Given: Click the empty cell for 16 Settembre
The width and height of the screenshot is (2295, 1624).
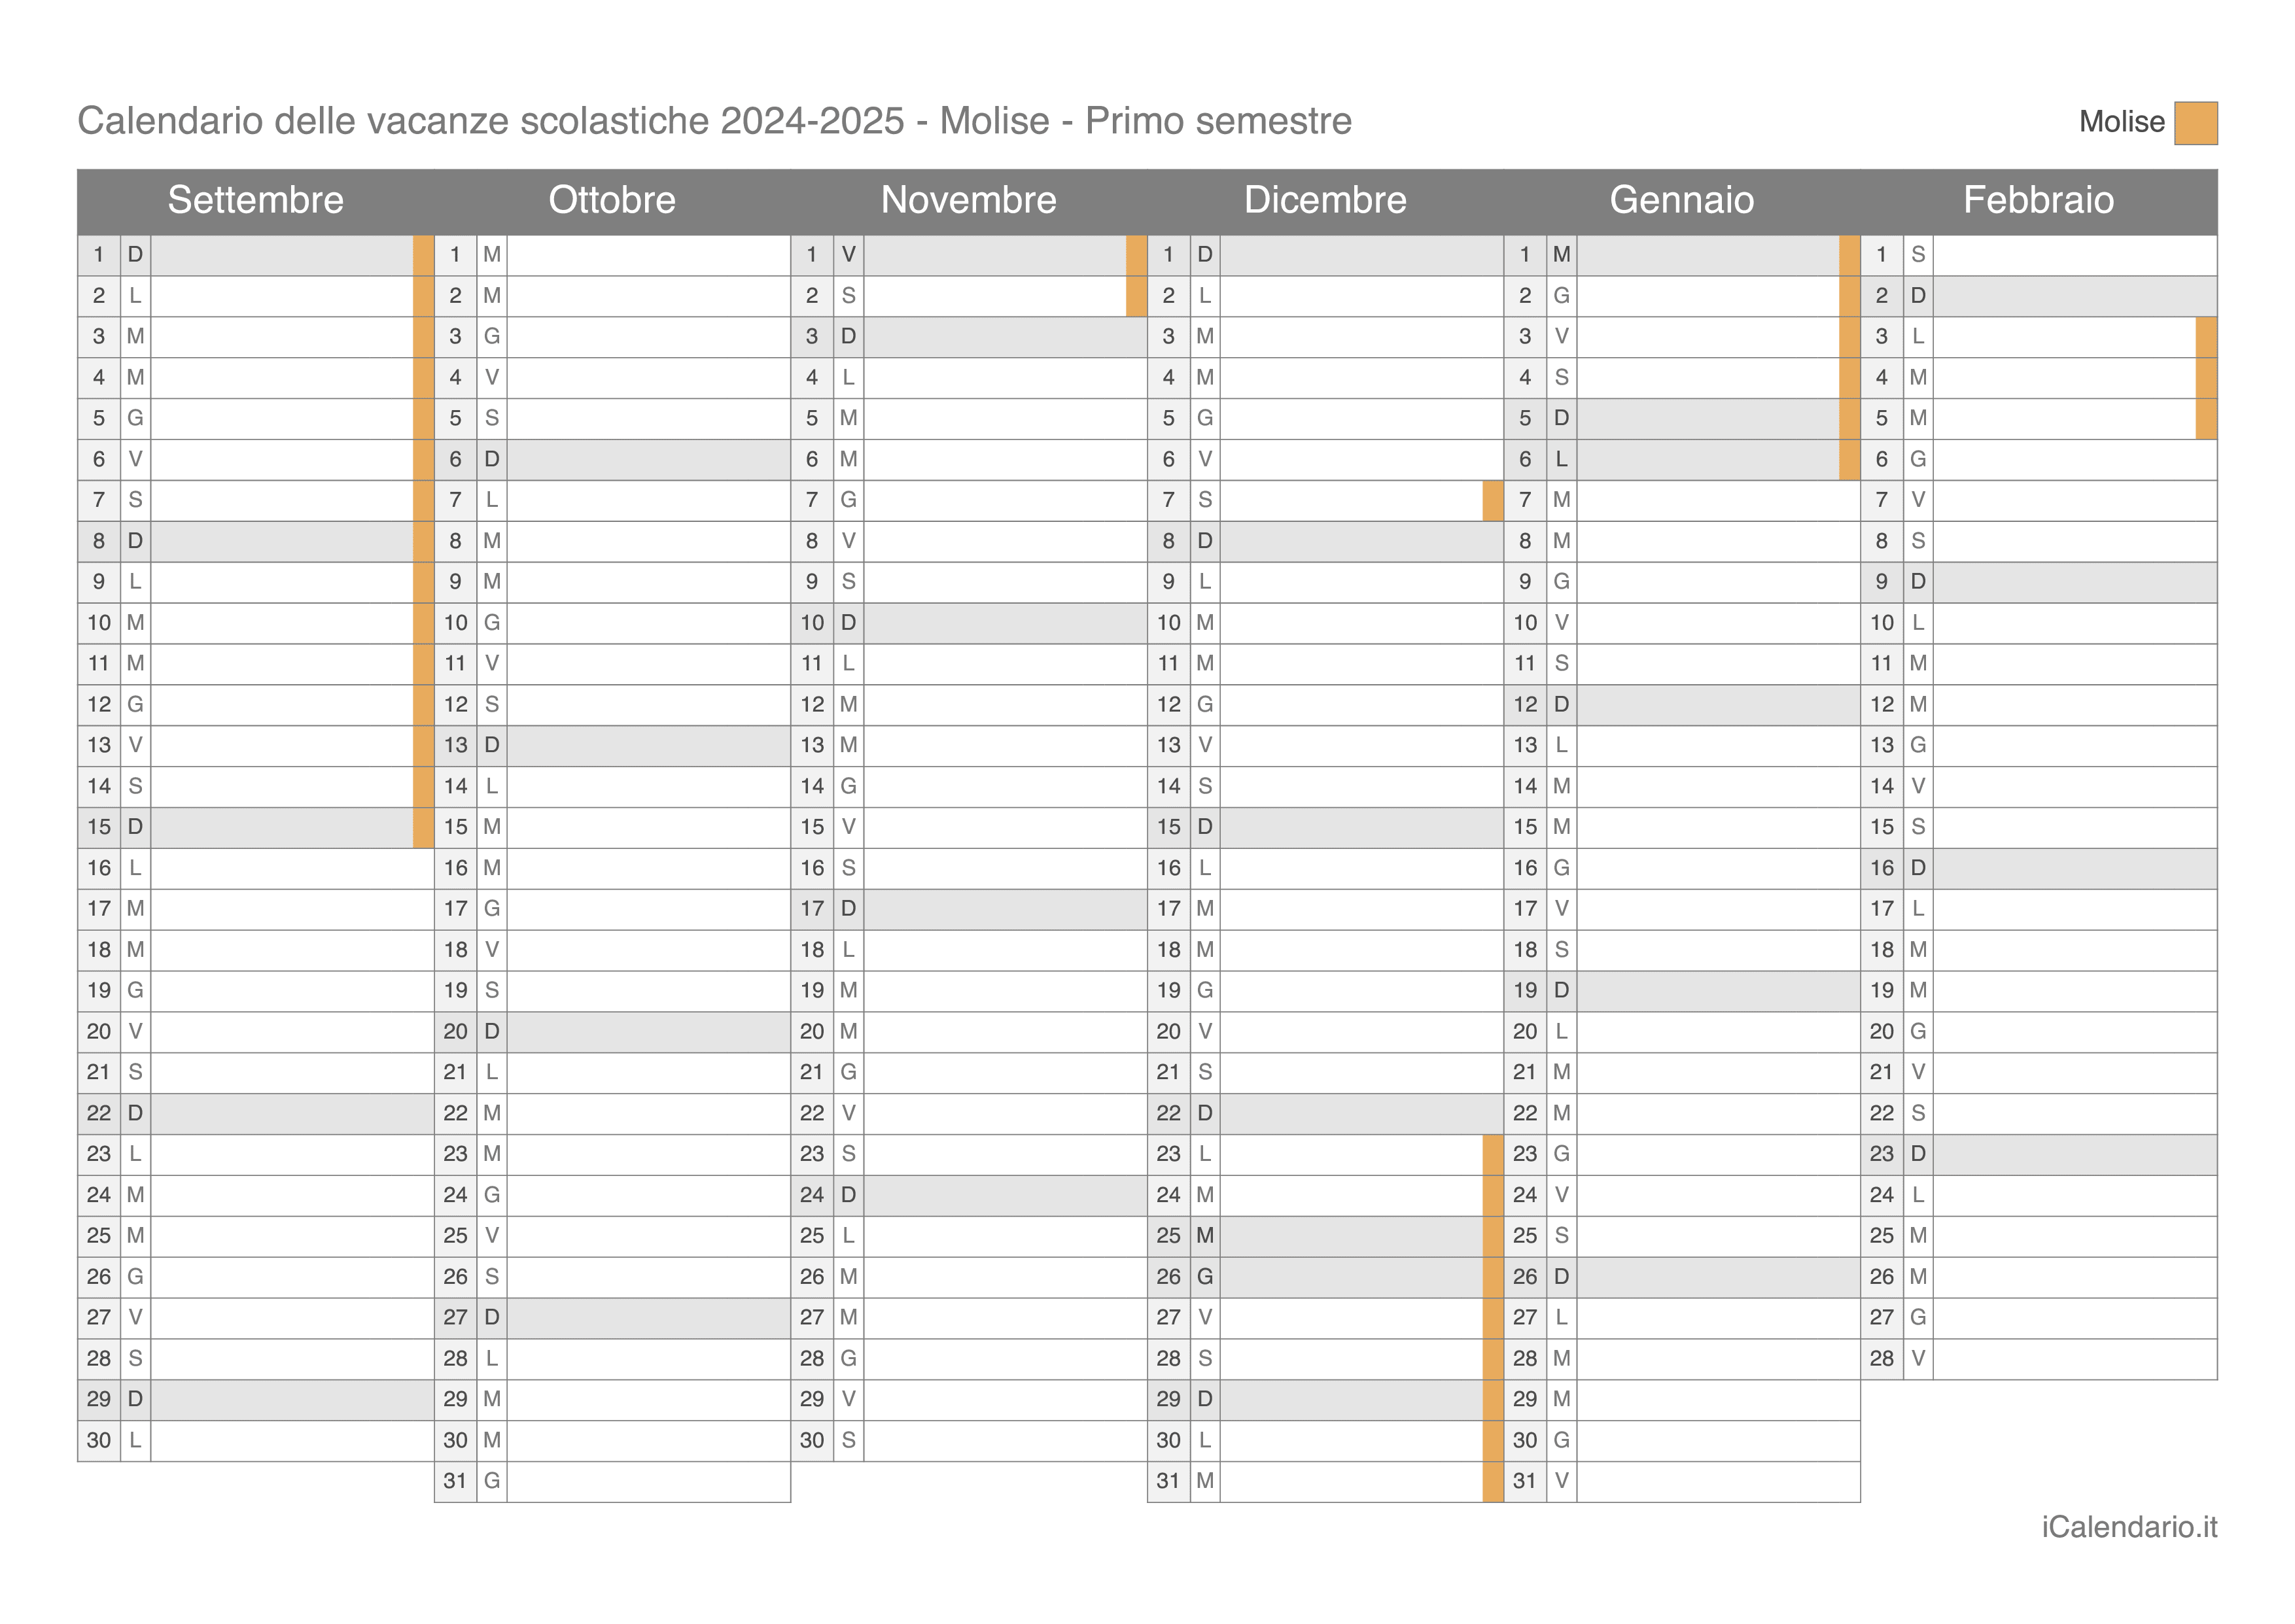Looking at the screenshot, I should click(x=292, y=868).
